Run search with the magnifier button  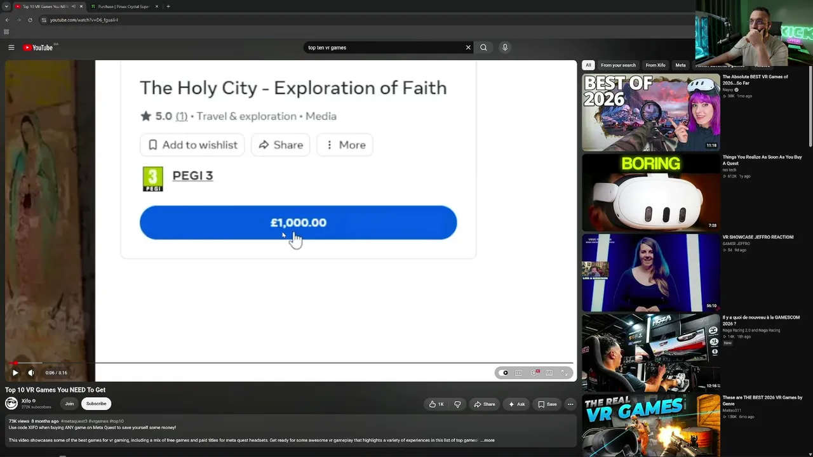click(483, 48)
